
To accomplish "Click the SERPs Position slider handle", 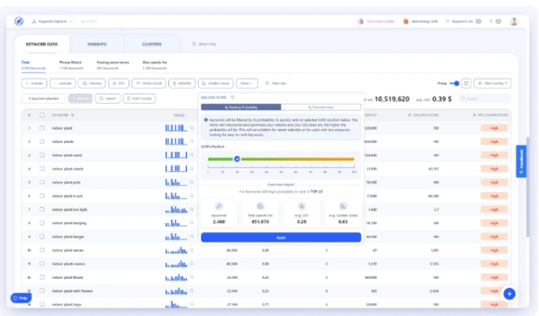I will pos(237,159).
